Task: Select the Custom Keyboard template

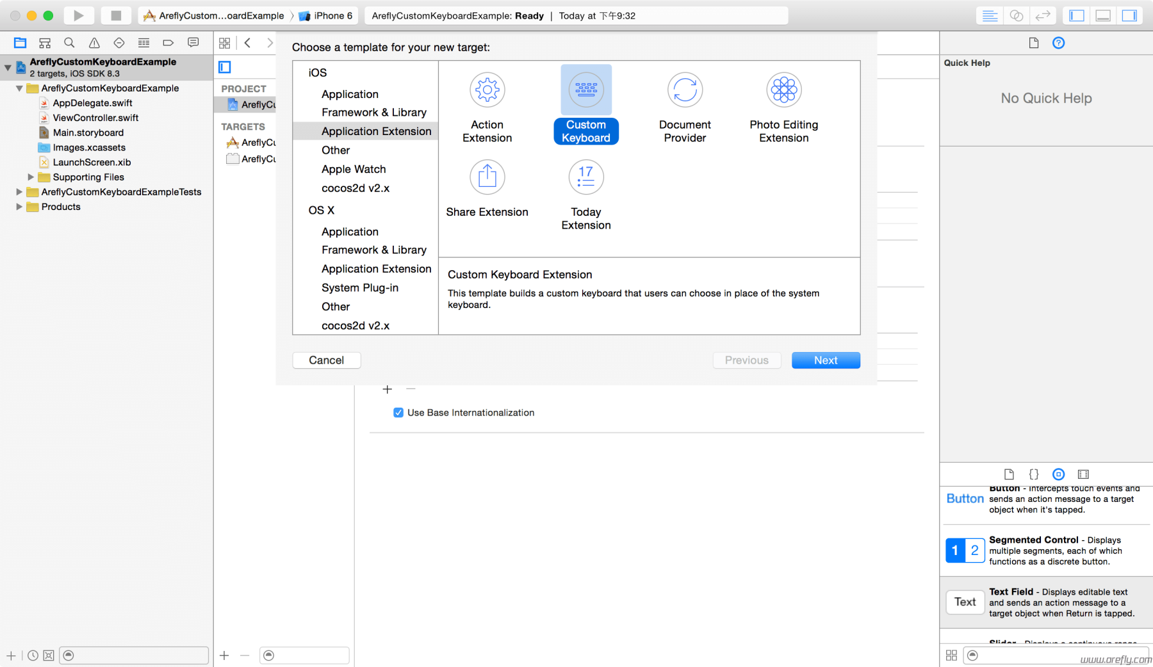Action: click(x=585, y=106)
